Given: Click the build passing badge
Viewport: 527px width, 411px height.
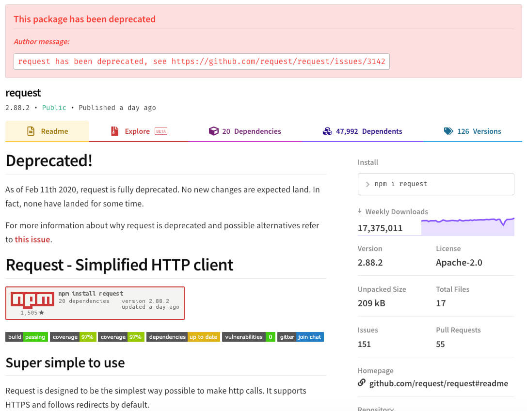Looking at the screenshot, I should tap(27, 337).
